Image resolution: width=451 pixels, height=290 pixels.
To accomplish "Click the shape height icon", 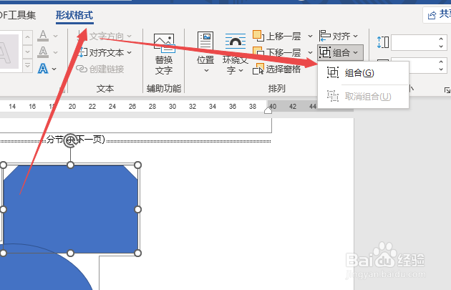I will [383, 42].
